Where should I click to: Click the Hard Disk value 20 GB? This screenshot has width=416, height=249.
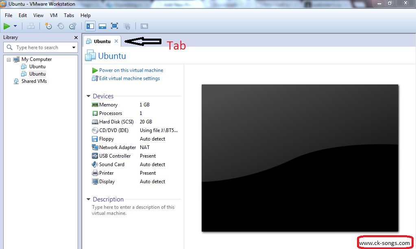click(x=146, y=122)
